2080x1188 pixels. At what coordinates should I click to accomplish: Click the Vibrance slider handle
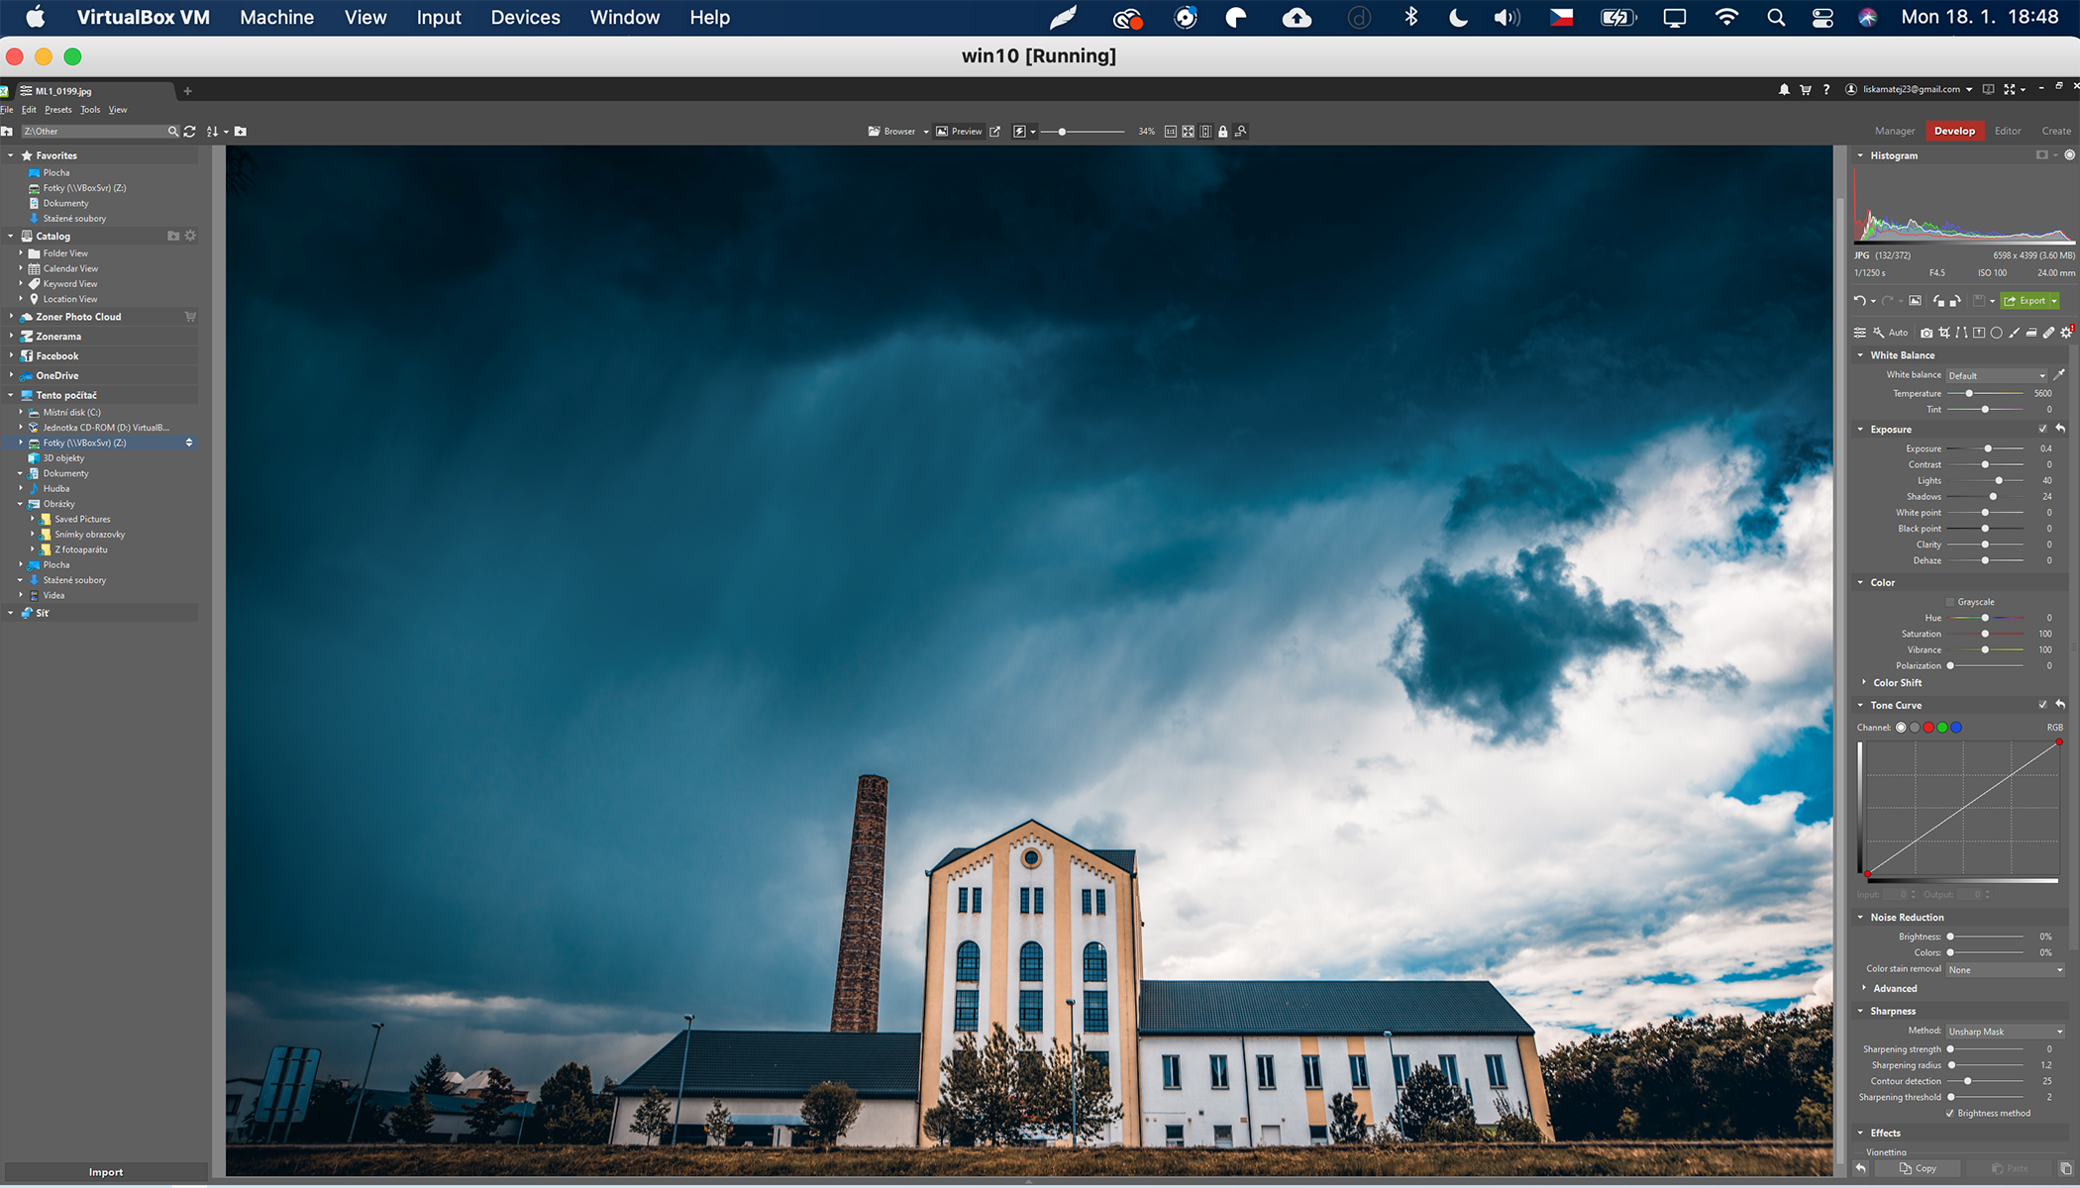coord(1984,649)
